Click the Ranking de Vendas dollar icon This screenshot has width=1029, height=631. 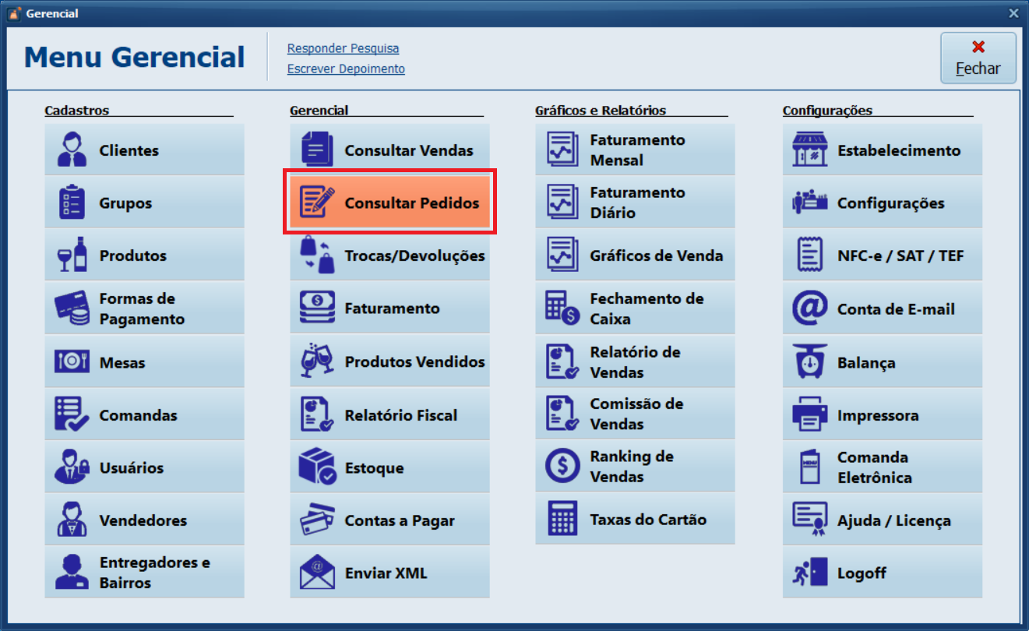pos(562,467)
